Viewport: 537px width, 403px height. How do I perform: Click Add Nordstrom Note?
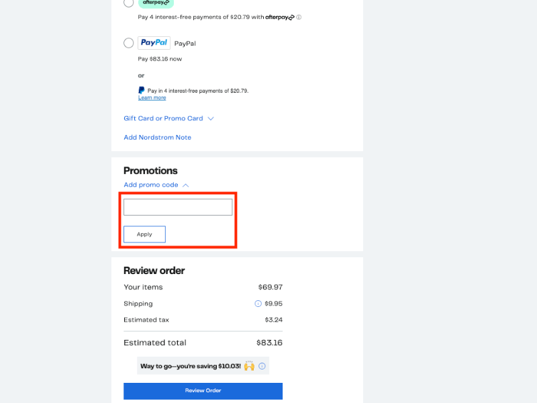(x=157, y=137)
